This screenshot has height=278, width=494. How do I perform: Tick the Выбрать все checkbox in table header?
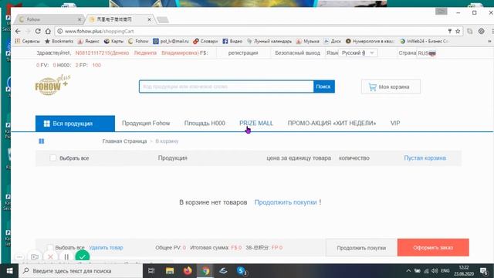53,158
